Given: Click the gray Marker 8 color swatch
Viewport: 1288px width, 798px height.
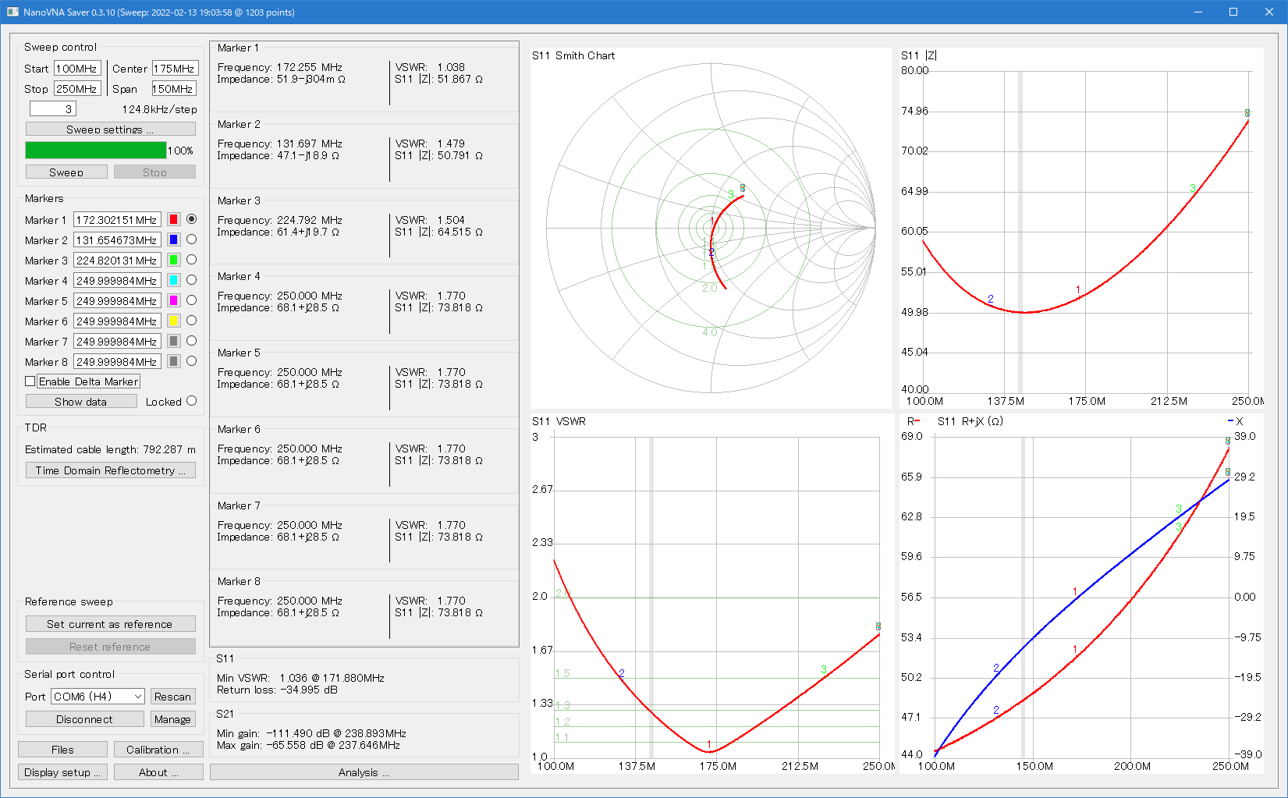Looking at the screenshot, I should [x=173, y=362].
